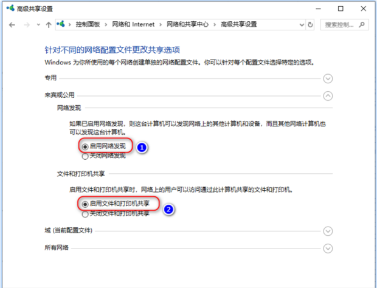This screenshot has height=288, width=377.
Task: Click the 文件和打印机共享 heading
Action: 81,174
